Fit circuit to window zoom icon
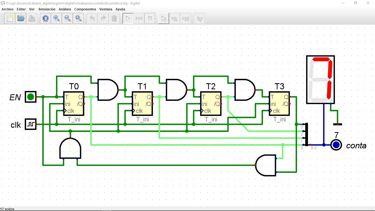The image size is (375, 211). click(78, 18)
